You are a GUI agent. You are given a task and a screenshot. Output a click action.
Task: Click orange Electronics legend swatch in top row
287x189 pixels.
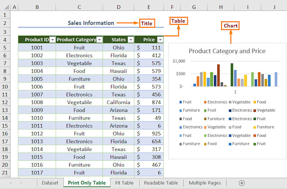[x=205, y=102]
